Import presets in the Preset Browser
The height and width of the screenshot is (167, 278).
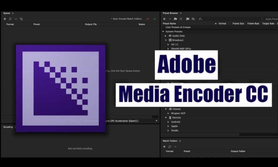point(187,19)
